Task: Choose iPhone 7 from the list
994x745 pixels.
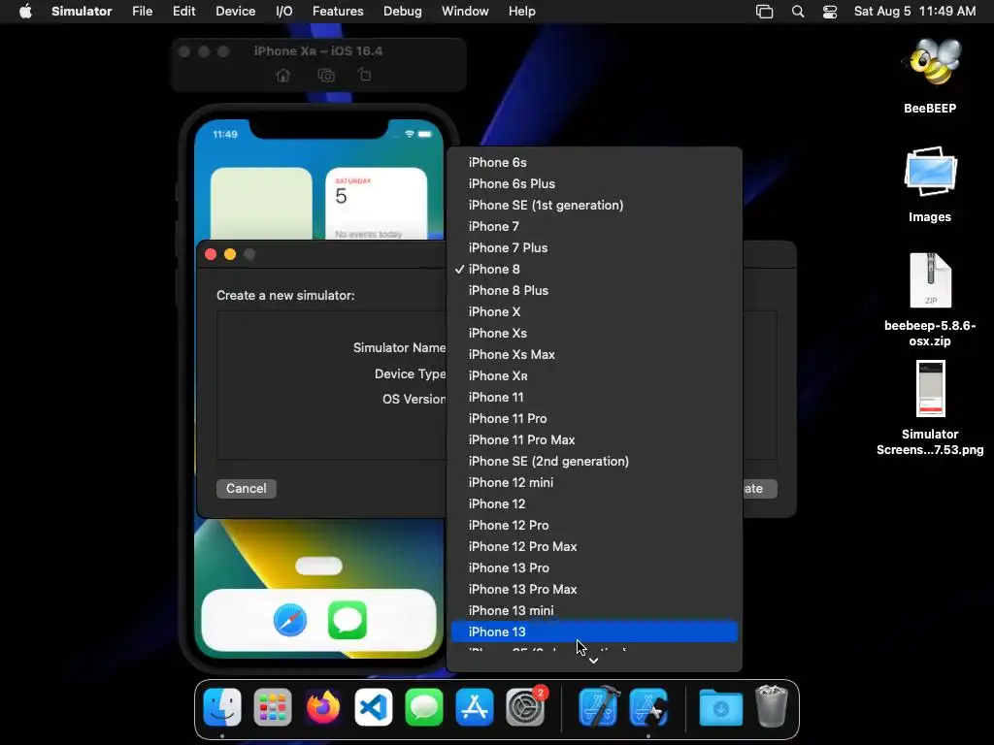Action: tap(594, 226)
